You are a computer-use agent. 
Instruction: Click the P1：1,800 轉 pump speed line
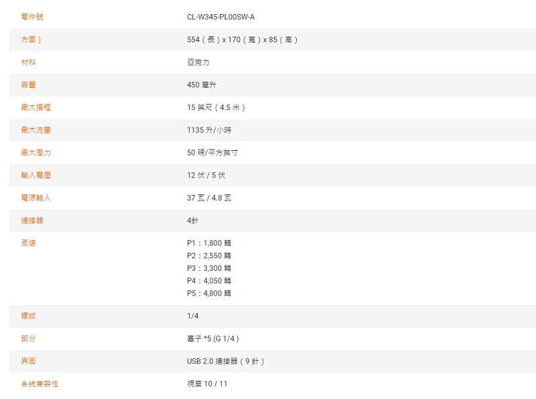pyautogui.click(x=209, y=243)
